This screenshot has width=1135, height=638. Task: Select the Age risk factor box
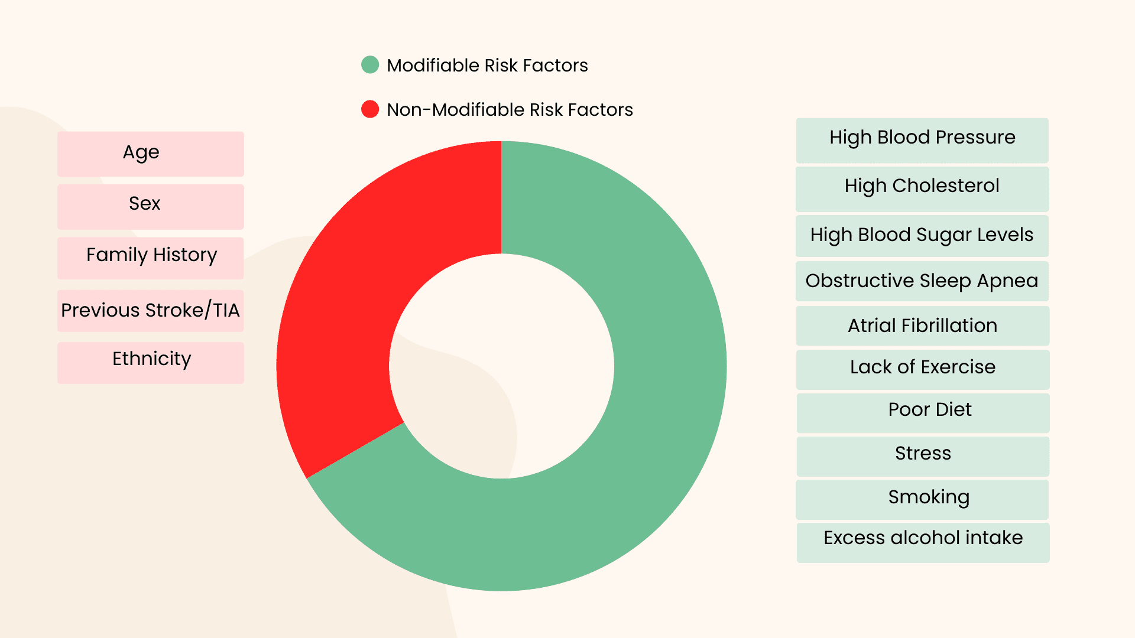pos(151,154)
